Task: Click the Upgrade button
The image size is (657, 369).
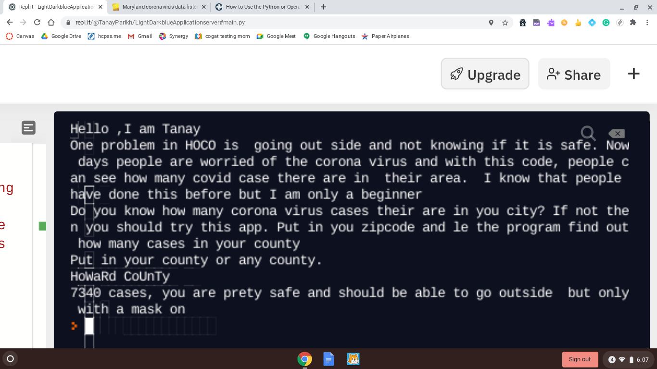Action: pos(485,74)
